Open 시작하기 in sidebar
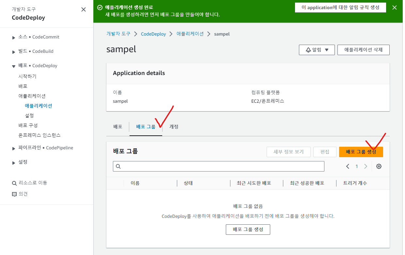This screenshot has height=255, width=405. (27, 76)
